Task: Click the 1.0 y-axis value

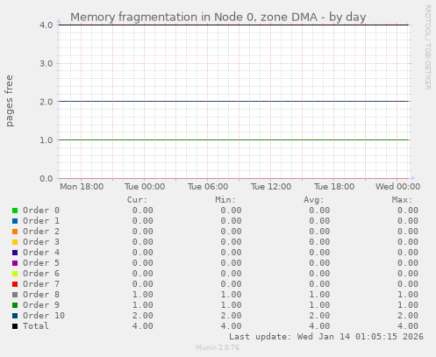Action: point(46,140)
